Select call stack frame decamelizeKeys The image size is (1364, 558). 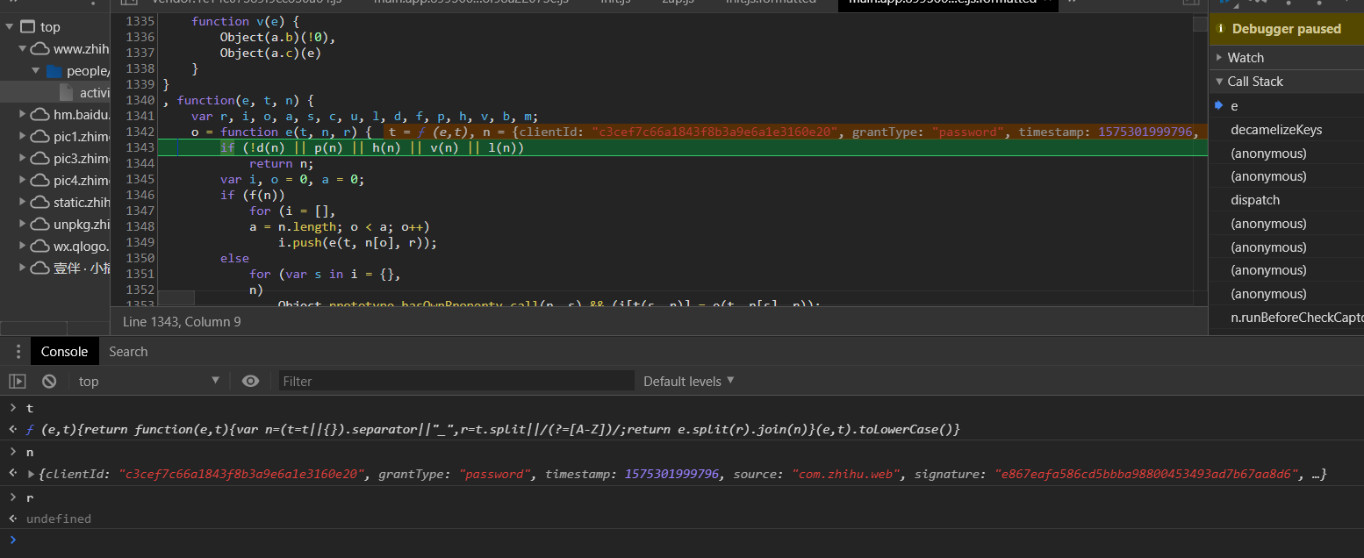pos(1287,130)
